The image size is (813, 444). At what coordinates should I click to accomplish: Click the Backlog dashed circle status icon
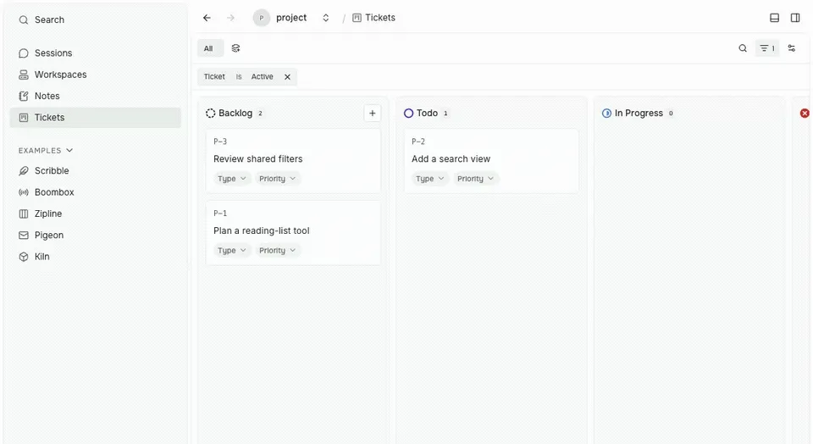tap(210, 113)
